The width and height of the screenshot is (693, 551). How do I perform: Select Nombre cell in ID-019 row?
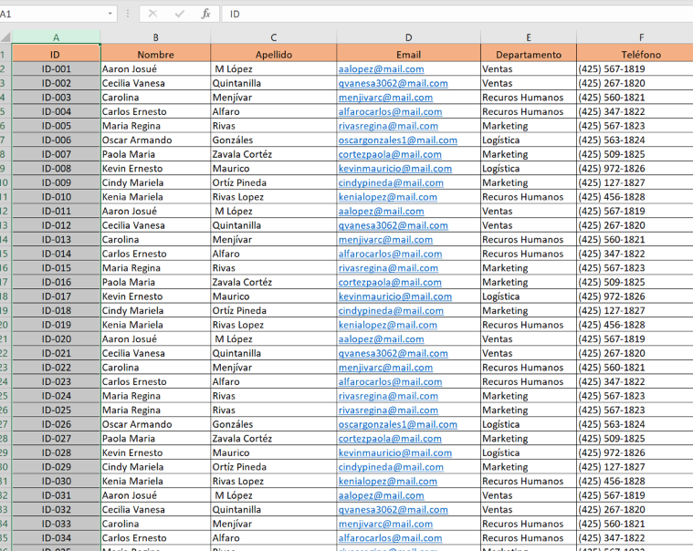tap(155, 325)
